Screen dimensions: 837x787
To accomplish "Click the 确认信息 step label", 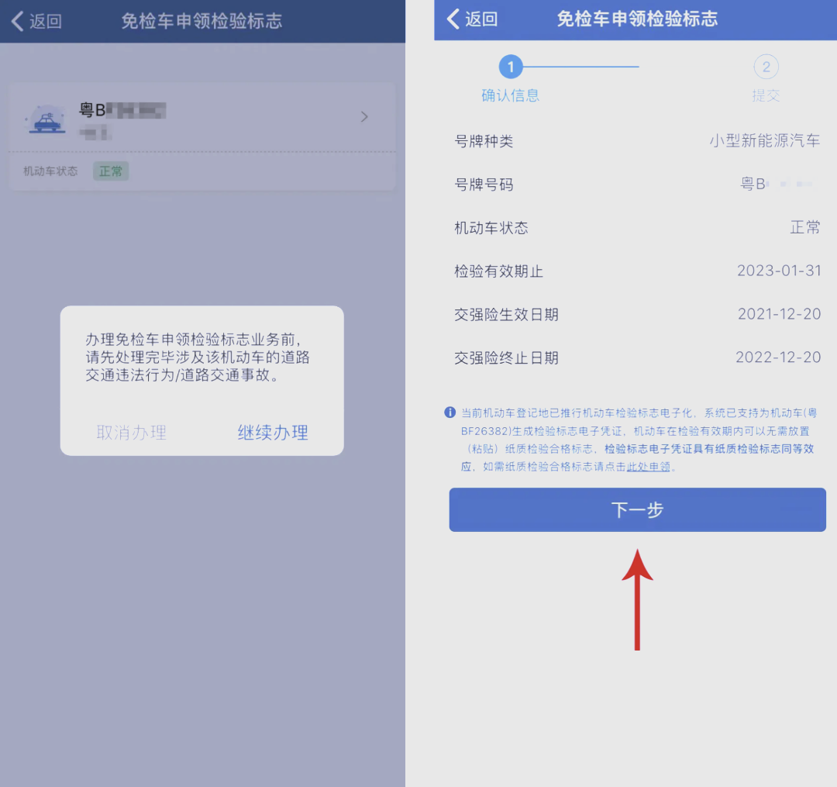I will [510, 95].
